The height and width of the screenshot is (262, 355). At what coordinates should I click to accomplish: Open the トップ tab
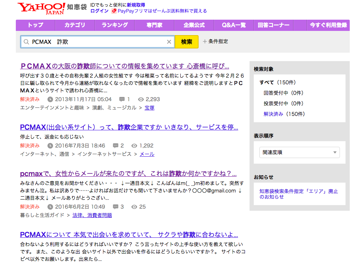(x=35, y=25)
